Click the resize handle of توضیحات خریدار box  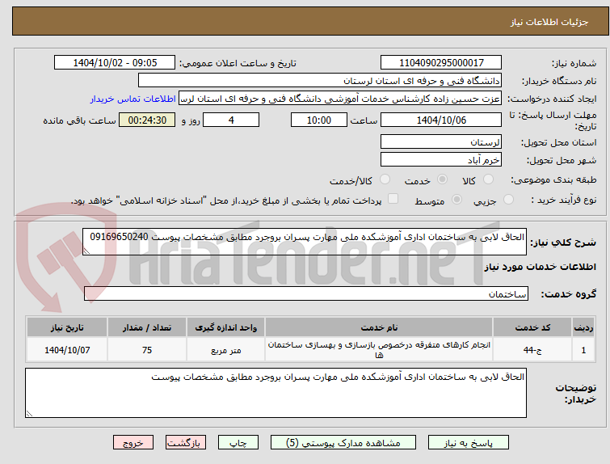pyautogui.click(x=30, y=414)
